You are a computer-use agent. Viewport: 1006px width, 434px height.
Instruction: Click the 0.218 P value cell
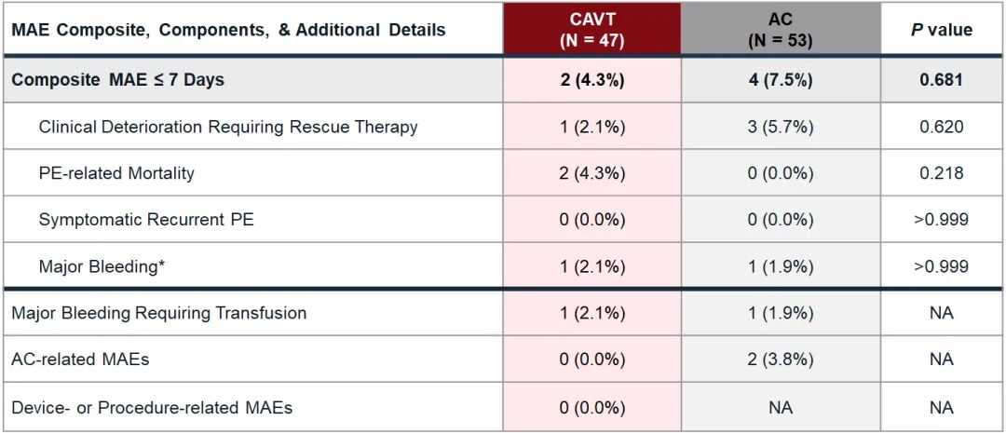[x=941, y=173]
